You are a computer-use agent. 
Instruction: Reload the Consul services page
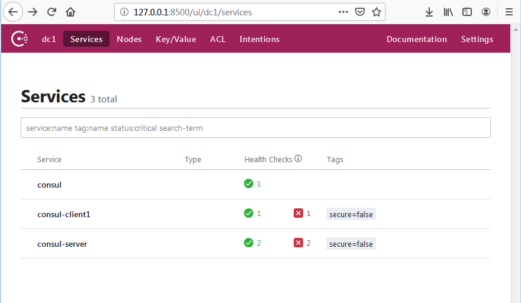52,12
